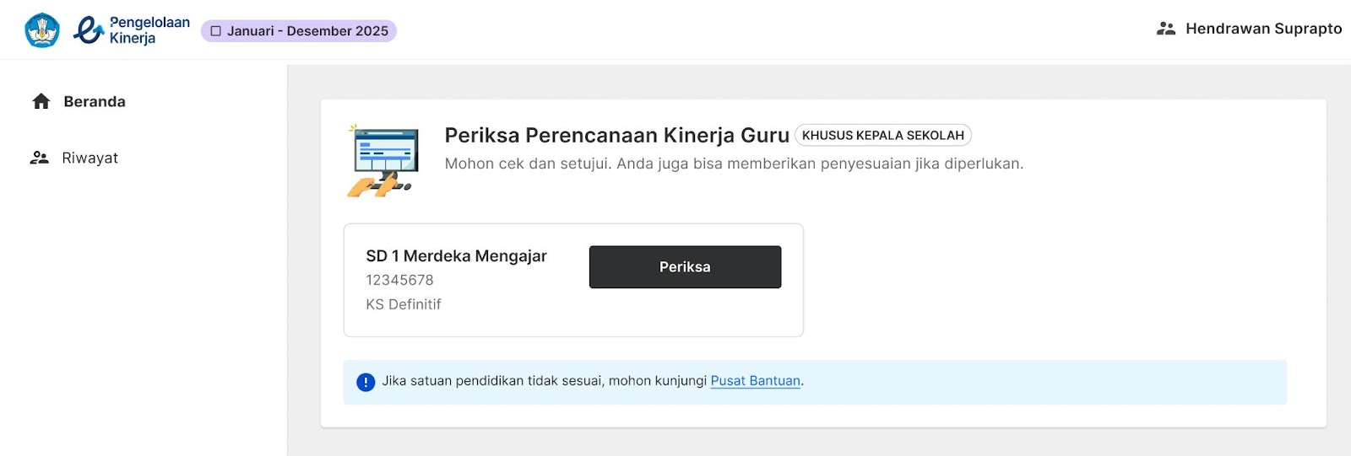
Task: Click the school ID number 12345678
Action: point(399,280)
